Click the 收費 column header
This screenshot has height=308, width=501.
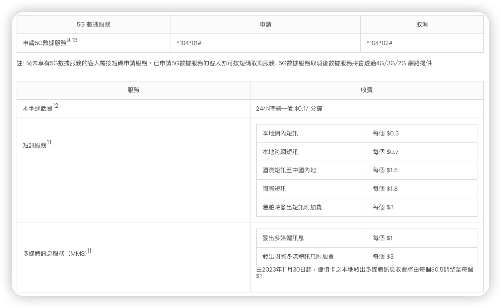[x=367, y=90]
